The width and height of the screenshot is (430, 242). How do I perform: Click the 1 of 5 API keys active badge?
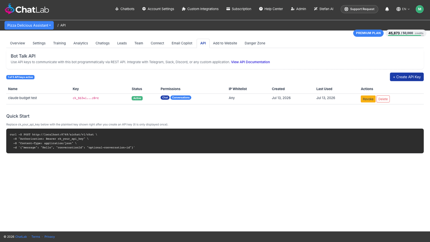click(20, 77)
